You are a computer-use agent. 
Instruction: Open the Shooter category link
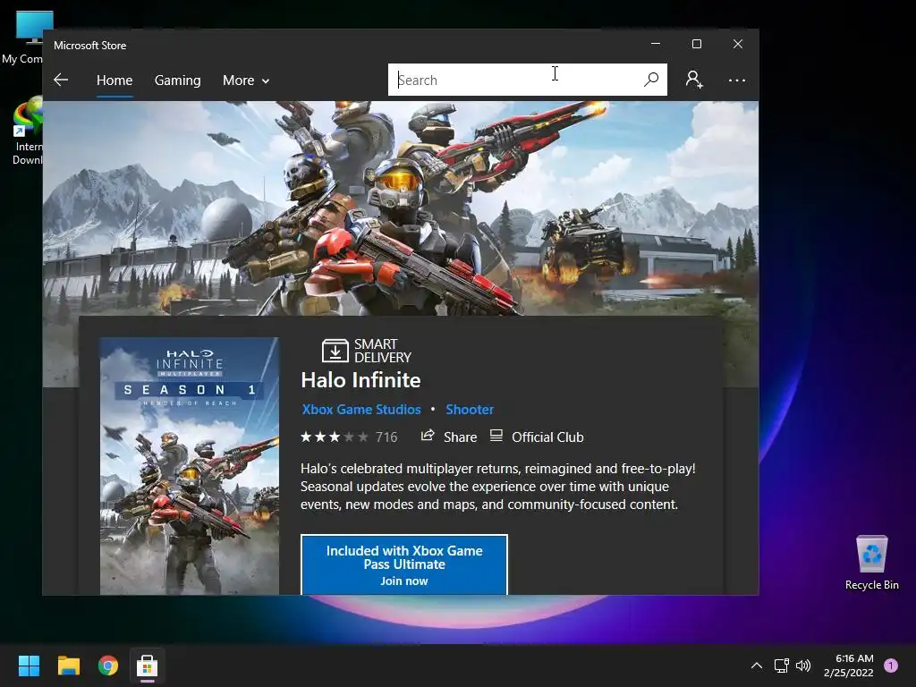coord(470,410)
